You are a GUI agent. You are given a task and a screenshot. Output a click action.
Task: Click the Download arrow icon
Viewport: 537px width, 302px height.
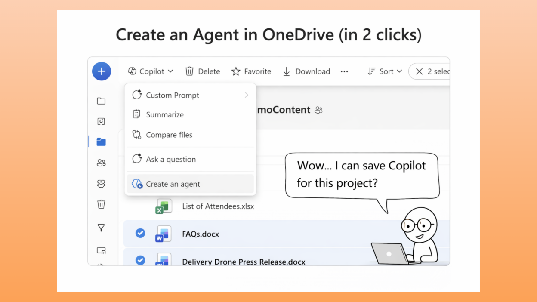click(287, 72)
